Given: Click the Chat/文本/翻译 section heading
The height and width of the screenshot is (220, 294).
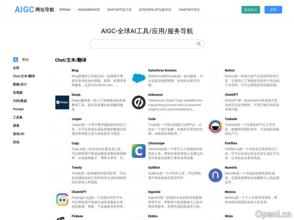Looking at the screenshot, I should (71, 60).
